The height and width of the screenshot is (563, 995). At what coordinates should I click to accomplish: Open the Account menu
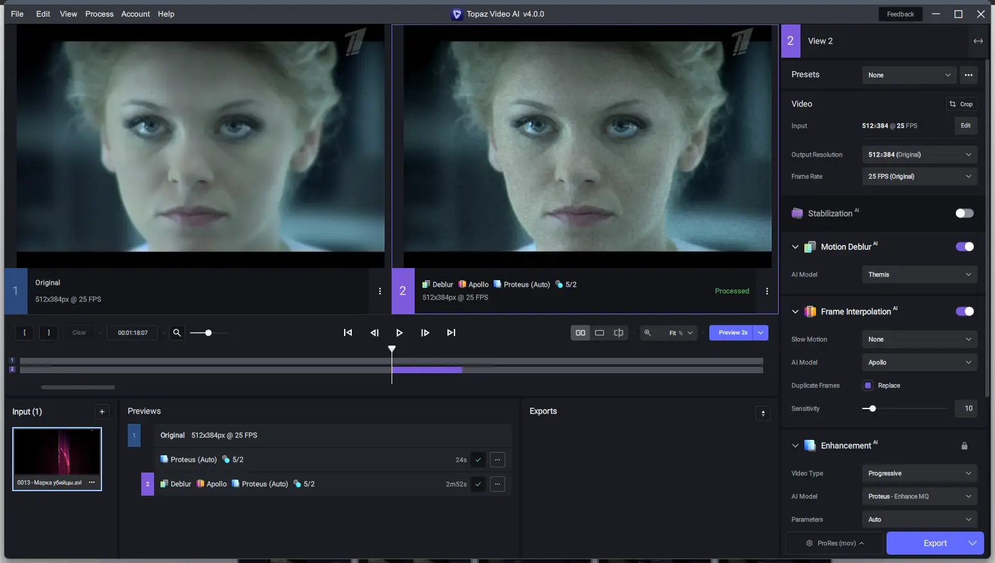coord(135,14)
